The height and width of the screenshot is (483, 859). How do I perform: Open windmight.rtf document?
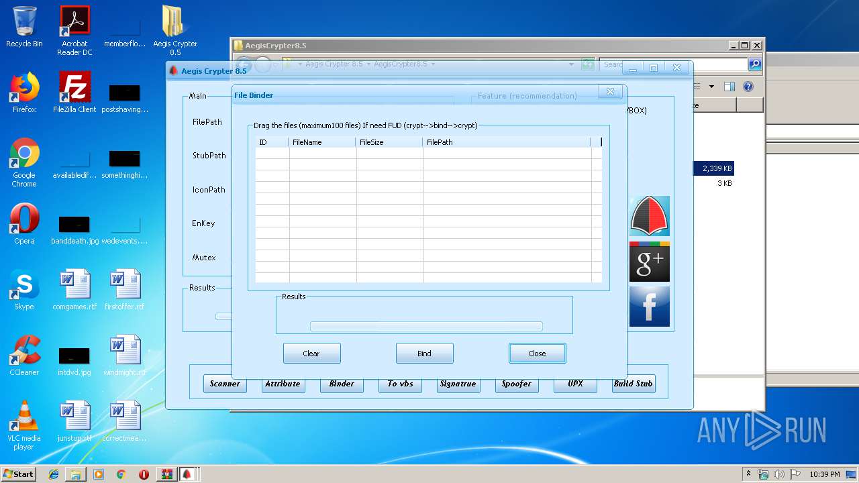[125, 356]
